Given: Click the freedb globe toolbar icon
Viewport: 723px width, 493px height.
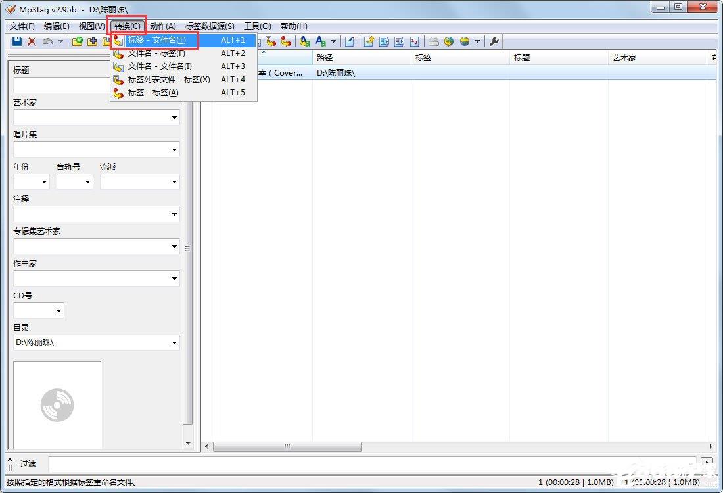Looking at the screenshot, I should point(449,41).
